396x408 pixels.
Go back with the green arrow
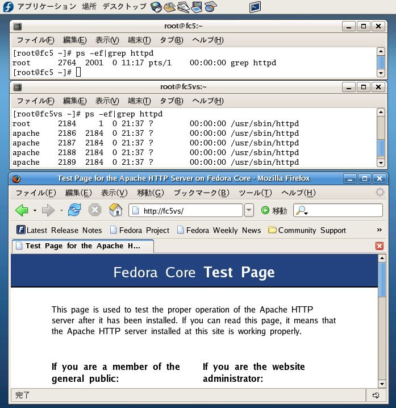coord(22,210)
